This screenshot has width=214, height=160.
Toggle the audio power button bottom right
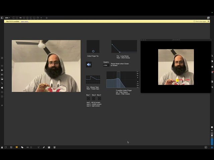click(x=212, y=147)
